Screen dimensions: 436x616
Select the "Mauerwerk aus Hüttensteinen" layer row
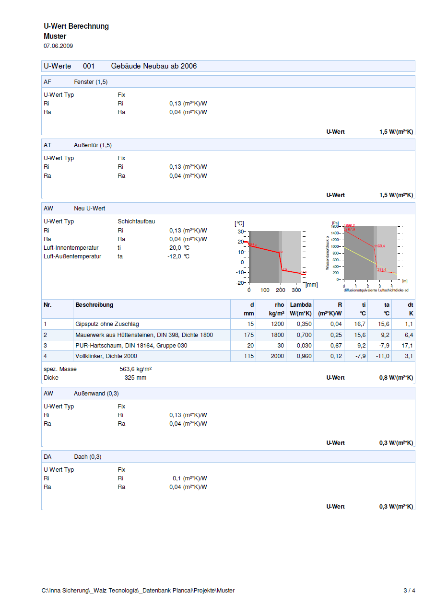click(144, 335)
